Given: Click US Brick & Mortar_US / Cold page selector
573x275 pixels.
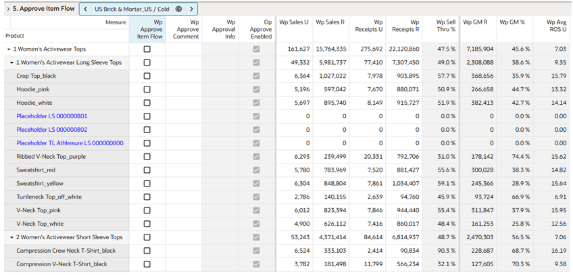Looking at the screenshot, I should 132,9.
